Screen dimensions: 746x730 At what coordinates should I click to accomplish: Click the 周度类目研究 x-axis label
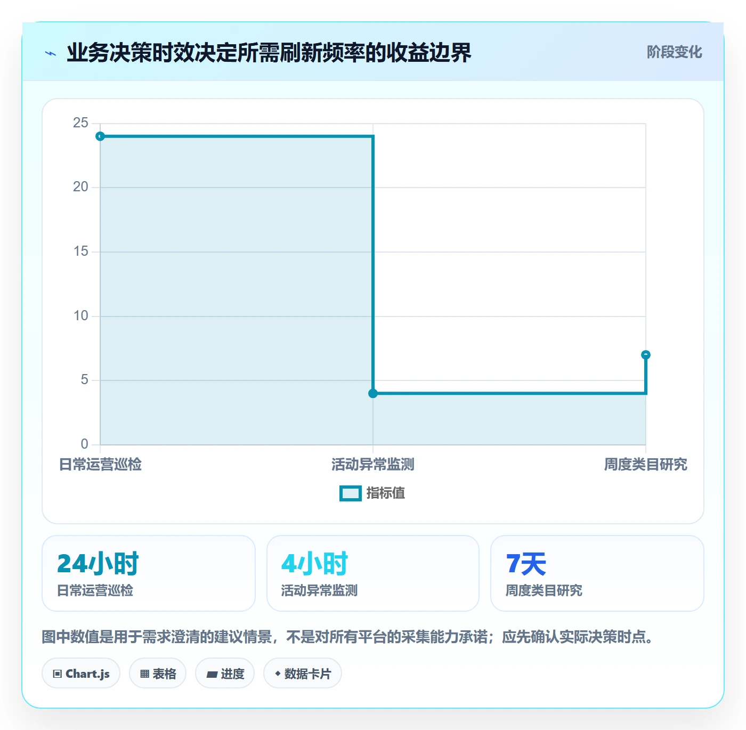646,465
